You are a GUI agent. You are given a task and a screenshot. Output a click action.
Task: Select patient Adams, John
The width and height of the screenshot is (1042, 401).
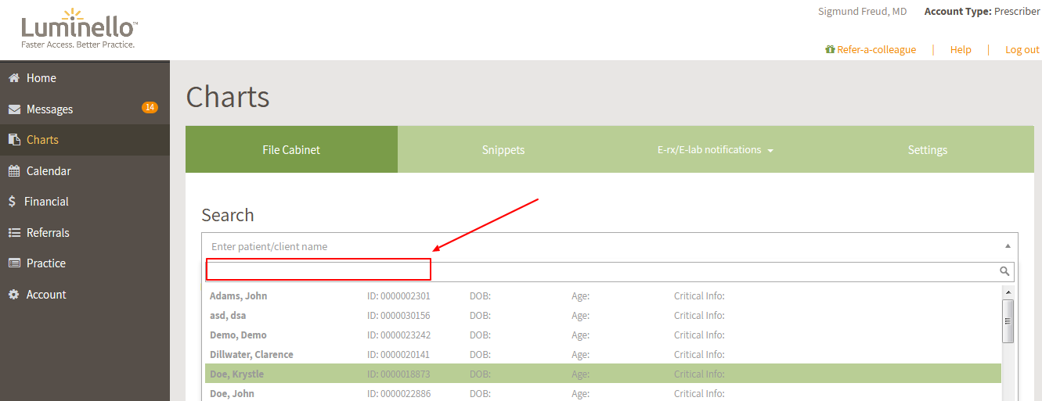click(x=603, y=295)
